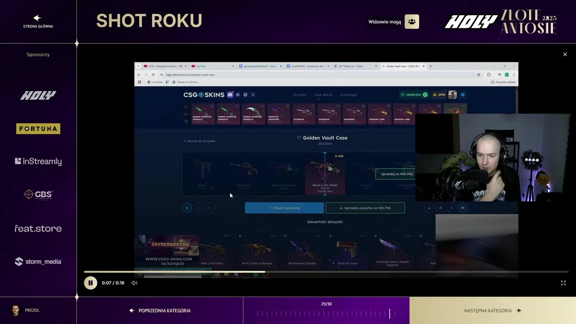Switch to the LeuzeGRIND Summoner Stats tab

tap(308, 66)
